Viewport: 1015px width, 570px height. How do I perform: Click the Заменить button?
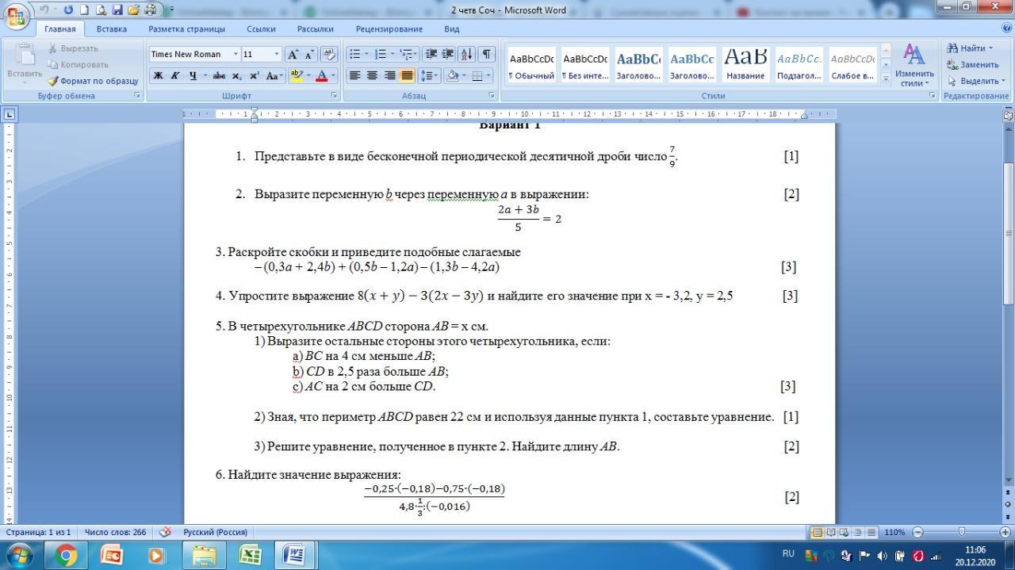click(978, 64)
